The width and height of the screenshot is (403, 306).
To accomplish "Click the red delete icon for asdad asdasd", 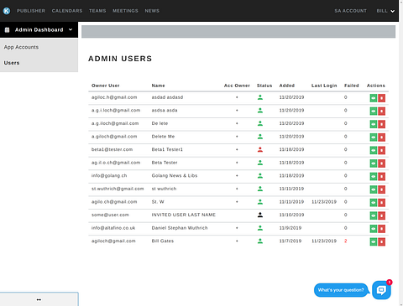I will (381, 98).
